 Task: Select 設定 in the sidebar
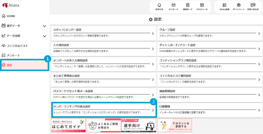10,65
